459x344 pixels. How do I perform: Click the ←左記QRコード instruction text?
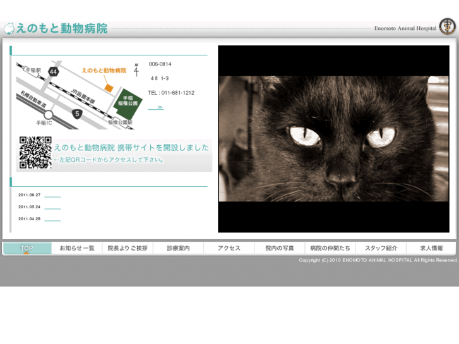coord(109,160)
